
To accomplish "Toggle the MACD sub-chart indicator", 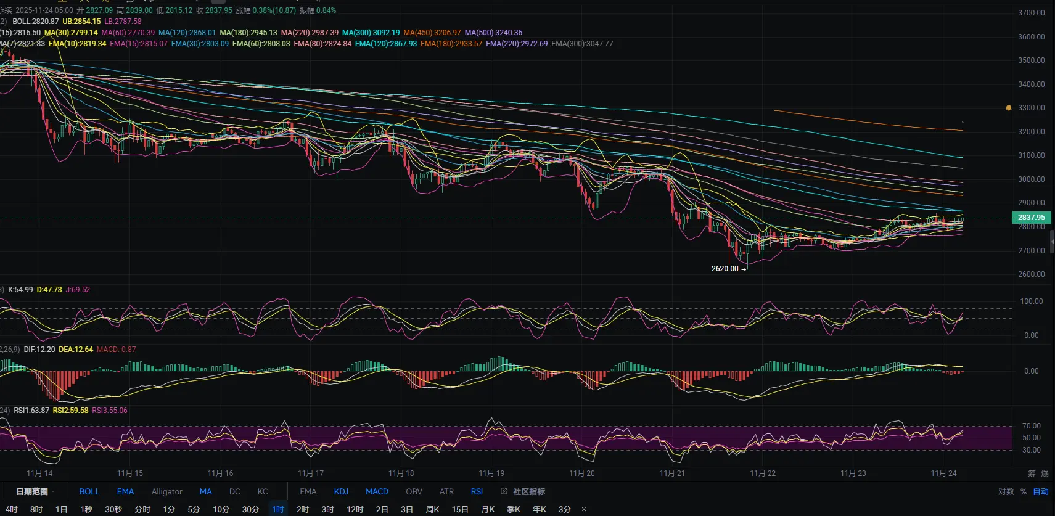I will (377, 491).
